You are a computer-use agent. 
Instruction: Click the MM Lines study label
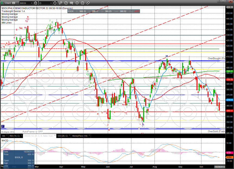click(x=7, y=23)
